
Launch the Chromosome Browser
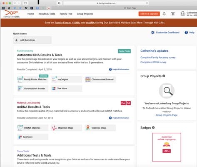pyautogui.click(x=100, y=79)
